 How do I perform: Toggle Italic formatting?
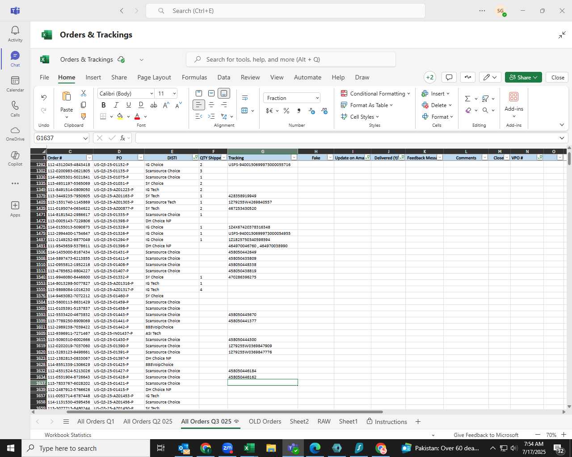pyautogui.click(x=116, y=105)
